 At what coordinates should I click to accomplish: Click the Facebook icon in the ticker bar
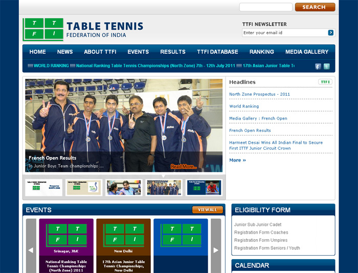318,66
